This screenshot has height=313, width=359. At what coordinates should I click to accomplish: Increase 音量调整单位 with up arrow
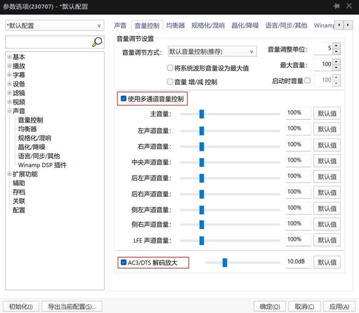[337, 45]
